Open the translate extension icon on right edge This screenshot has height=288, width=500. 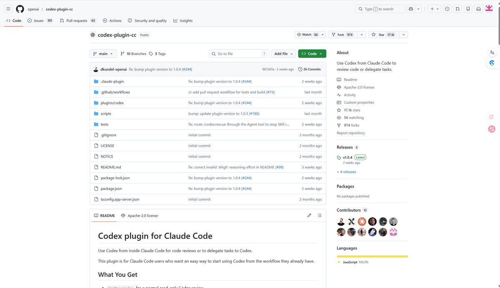click(x=492, y=53)
